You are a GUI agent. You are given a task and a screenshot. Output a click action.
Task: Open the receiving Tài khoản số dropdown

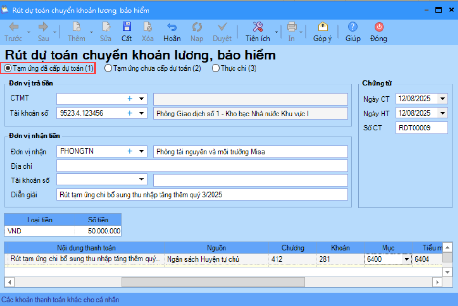[141, 179]
